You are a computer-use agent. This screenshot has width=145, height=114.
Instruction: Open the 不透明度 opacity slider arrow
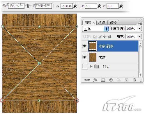coord(139,29)
